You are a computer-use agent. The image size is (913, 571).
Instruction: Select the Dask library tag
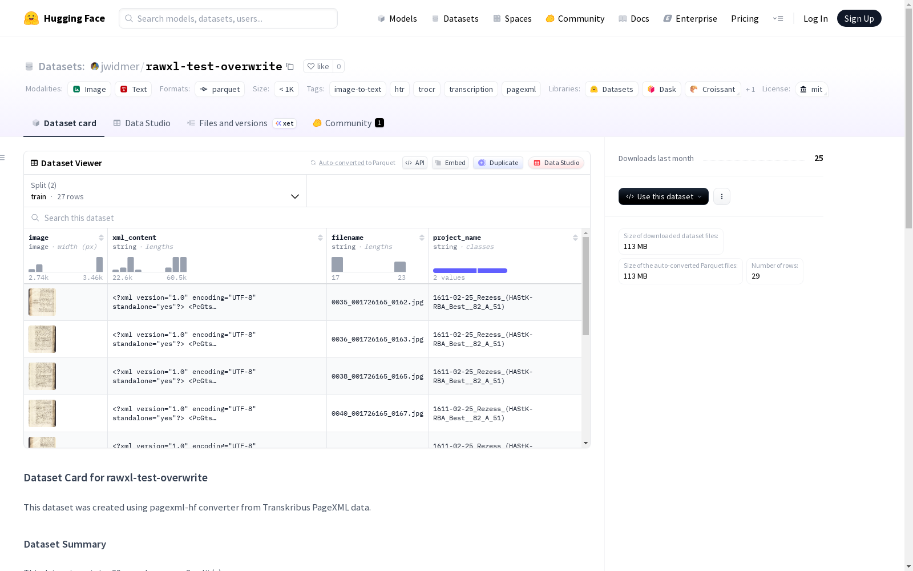click(662, 89)
